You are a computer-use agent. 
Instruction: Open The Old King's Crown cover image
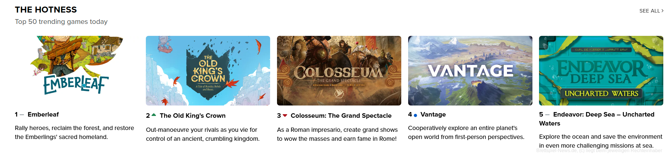[x=208, y=71]
